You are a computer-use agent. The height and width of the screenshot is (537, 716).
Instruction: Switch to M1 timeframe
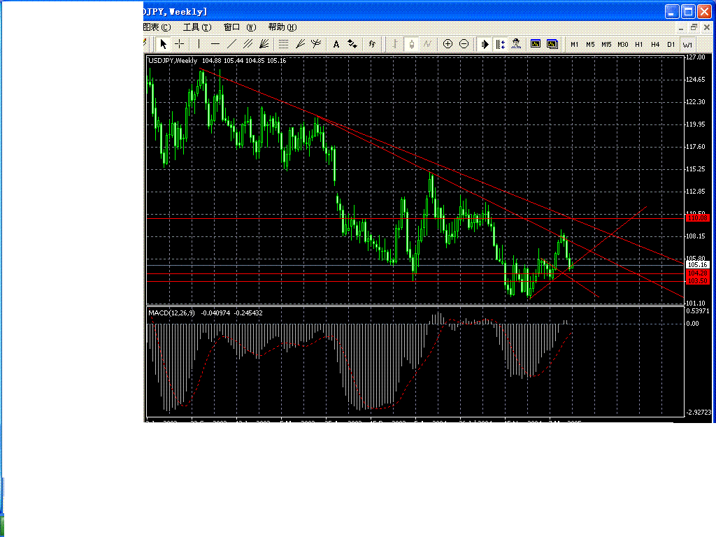(575, 45)
